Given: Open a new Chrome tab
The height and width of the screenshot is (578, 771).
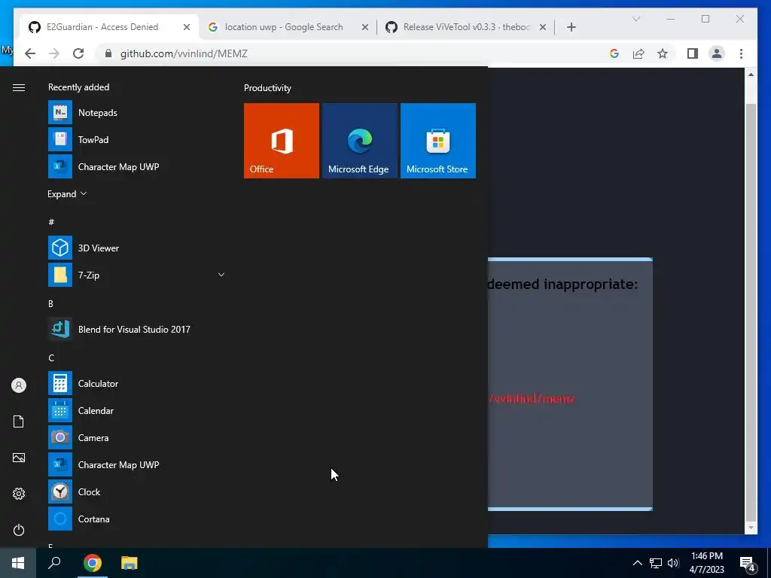Looking at the screenshot, I should [571, 27].
